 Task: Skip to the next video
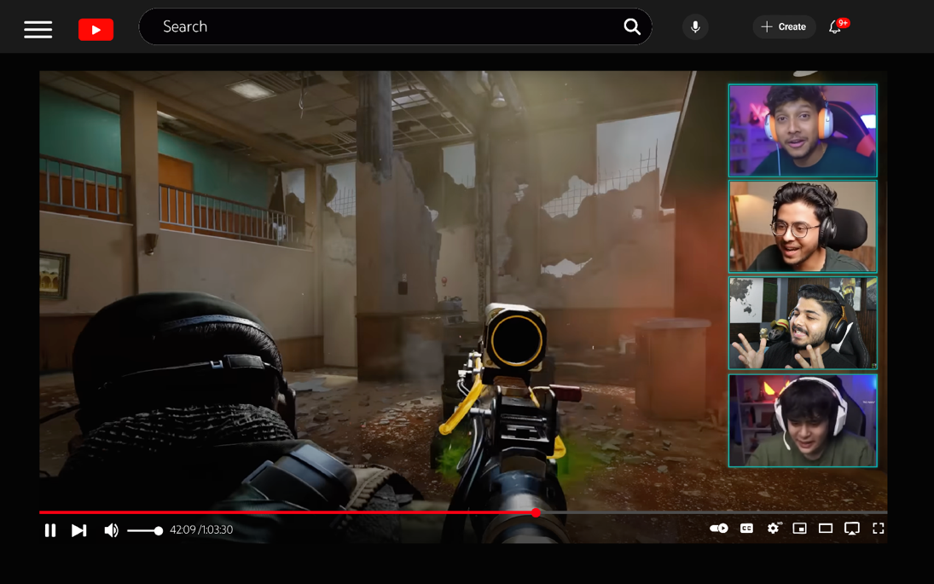pos(78,529)
